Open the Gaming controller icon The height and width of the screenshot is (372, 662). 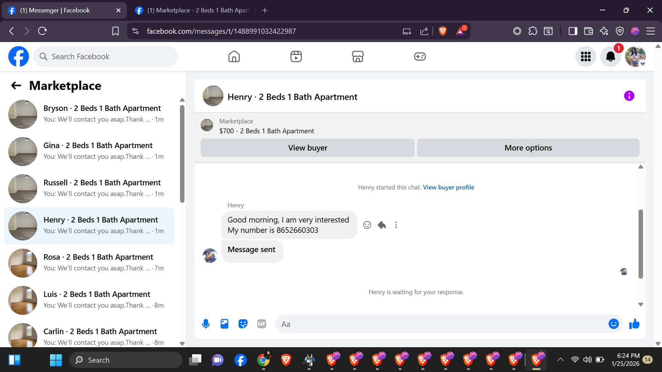pyautogui.click(x=420, y=56)
